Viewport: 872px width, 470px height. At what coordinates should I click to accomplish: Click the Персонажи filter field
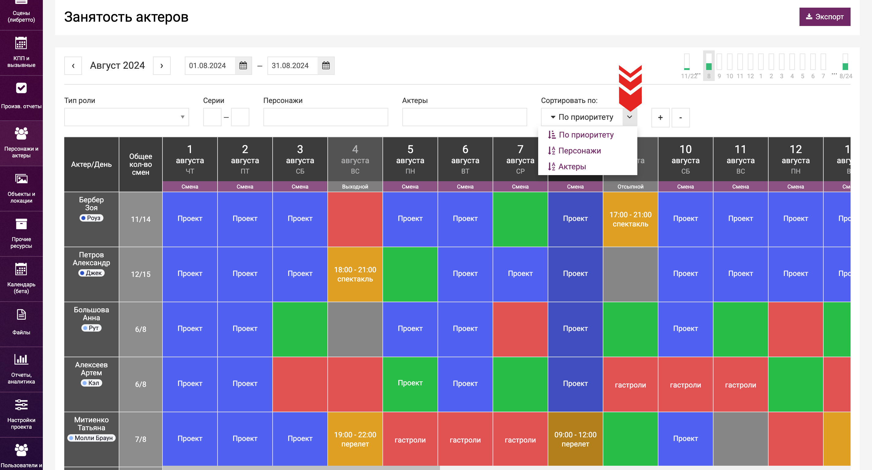point(326,117)
